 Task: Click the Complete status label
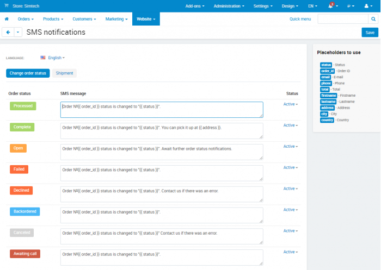pos(22,127)
